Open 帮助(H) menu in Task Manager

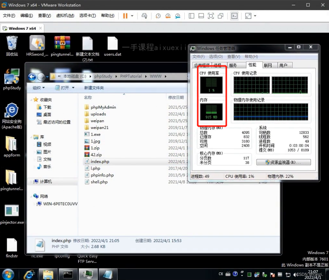click(x=251, y=56)
